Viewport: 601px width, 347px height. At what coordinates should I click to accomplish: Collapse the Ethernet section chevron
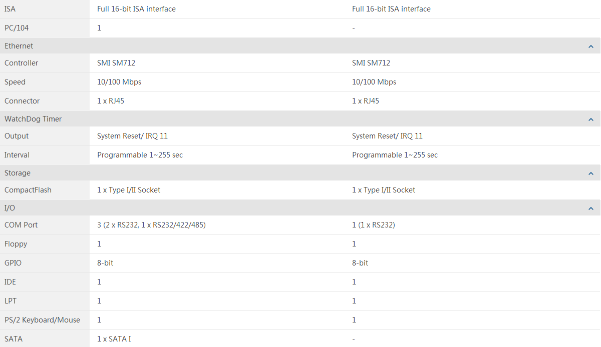click(591, 46)
